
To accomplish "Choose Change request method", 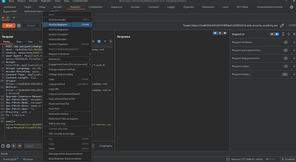I will 67,70.
